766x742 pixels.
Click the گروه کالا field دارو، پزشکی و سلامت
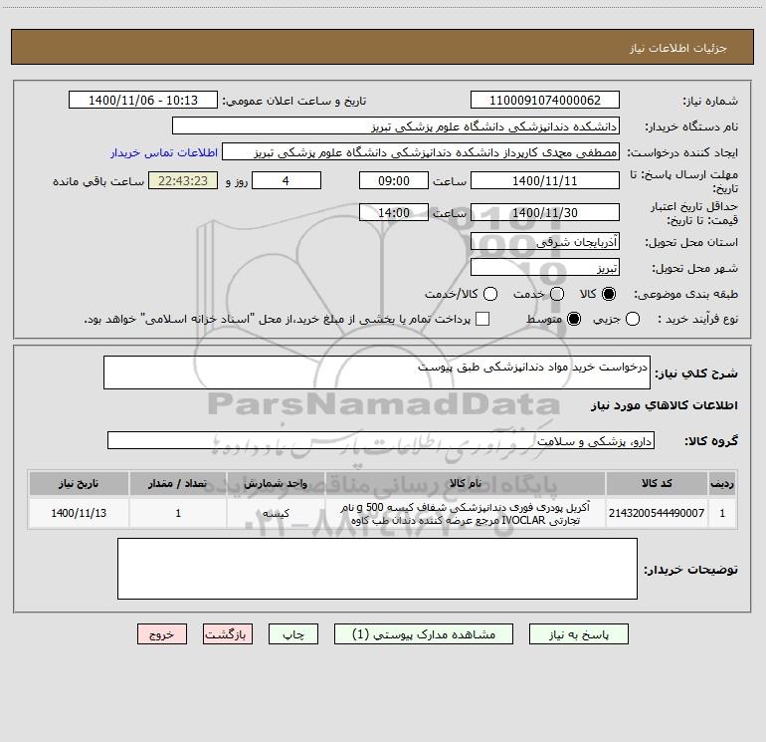(x=381, y=440)
